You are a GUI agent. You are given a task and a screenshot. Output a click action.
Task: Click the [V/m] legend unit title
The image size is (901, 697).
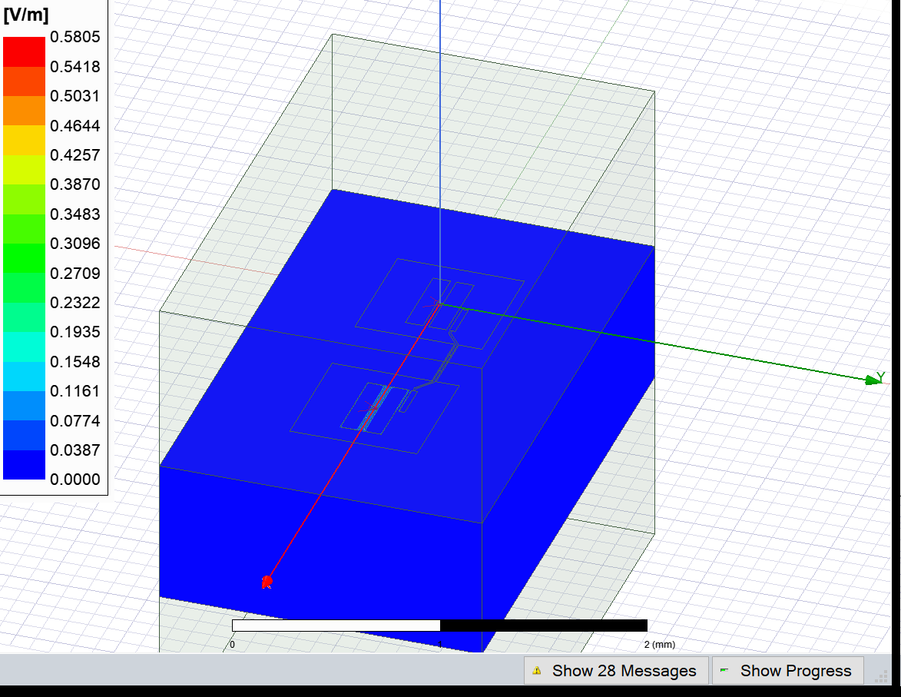pyautogui.click(x=26, y=15)
